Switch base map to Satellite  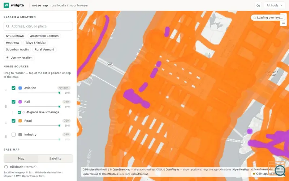[55, 159]
